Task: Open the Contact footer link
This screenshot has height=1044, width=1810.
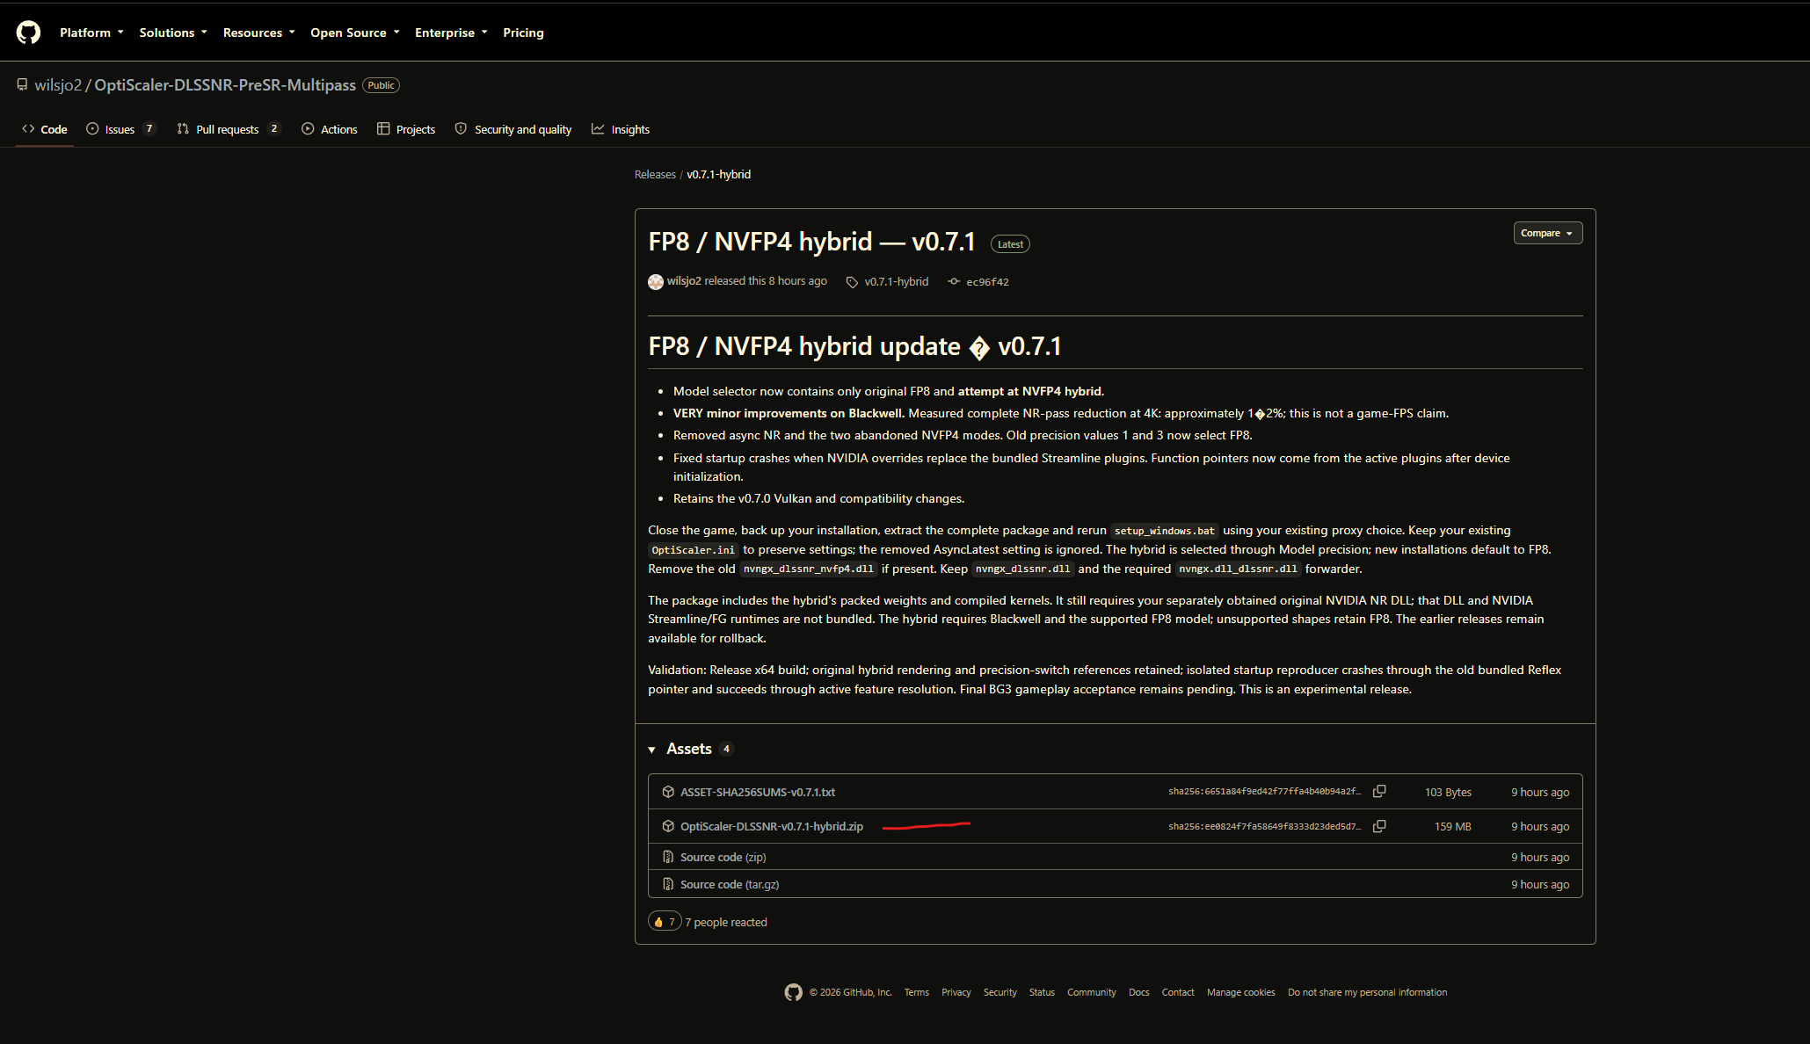Action: click(1178, 992)
